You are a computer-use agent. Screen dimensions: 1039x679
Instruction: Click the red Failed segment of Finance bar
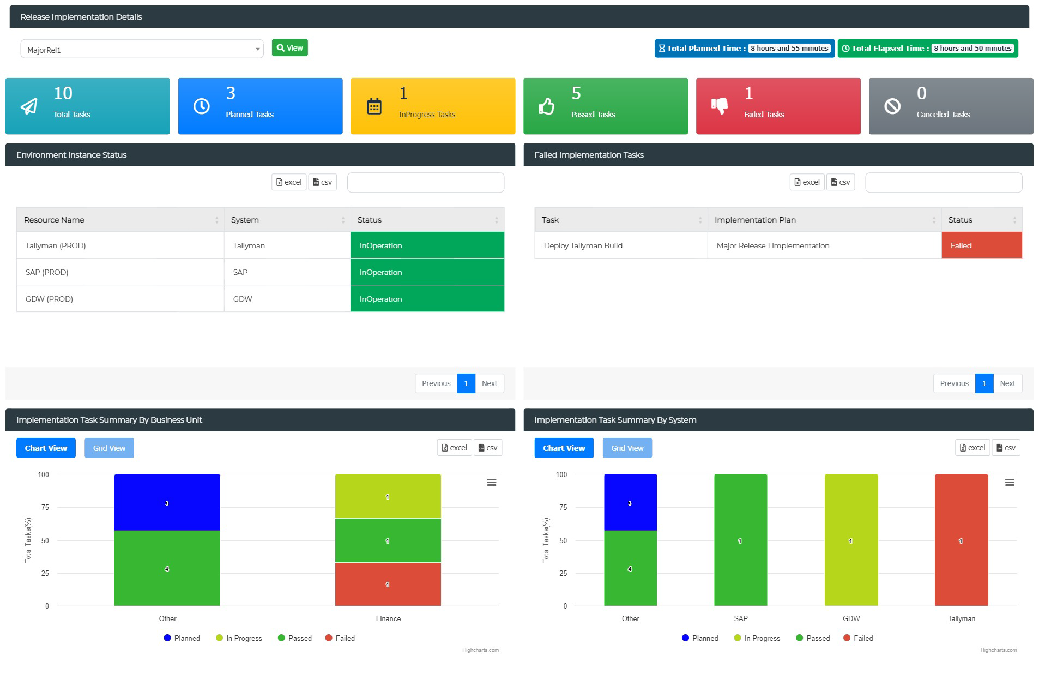(388, 584)
